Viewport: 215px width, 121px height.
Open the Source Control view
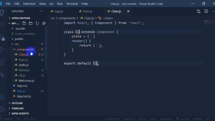point(2,38)
